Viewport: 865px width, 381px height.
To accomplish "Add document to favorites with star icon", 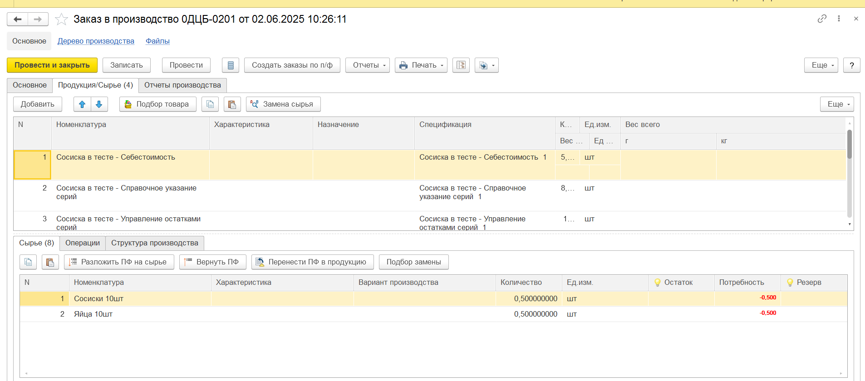I will click(61, 19).
